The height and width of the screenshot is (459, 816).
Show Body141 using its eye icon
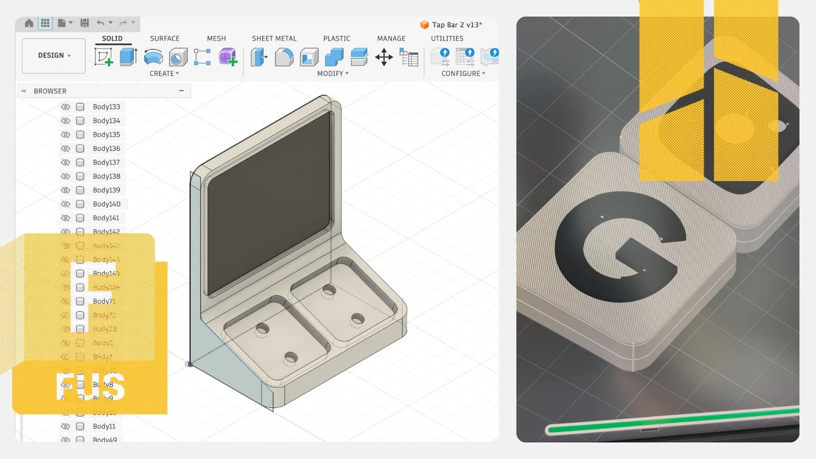click(x=65, y=218)
